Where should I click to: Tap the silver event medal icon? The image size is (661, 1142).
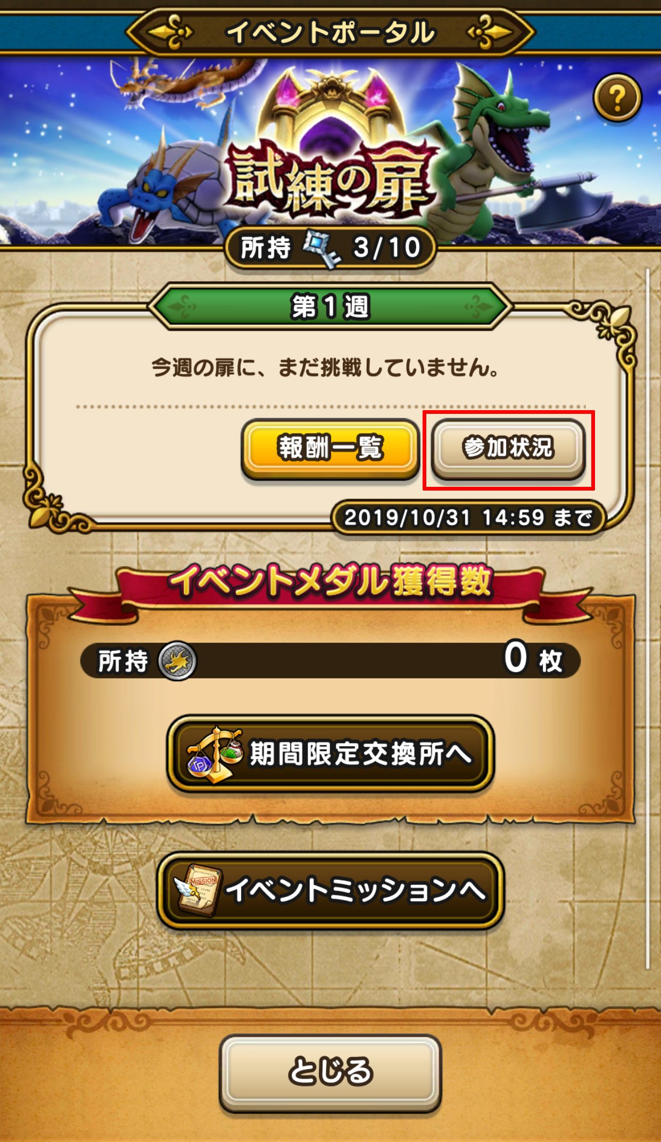click(177, 660)
